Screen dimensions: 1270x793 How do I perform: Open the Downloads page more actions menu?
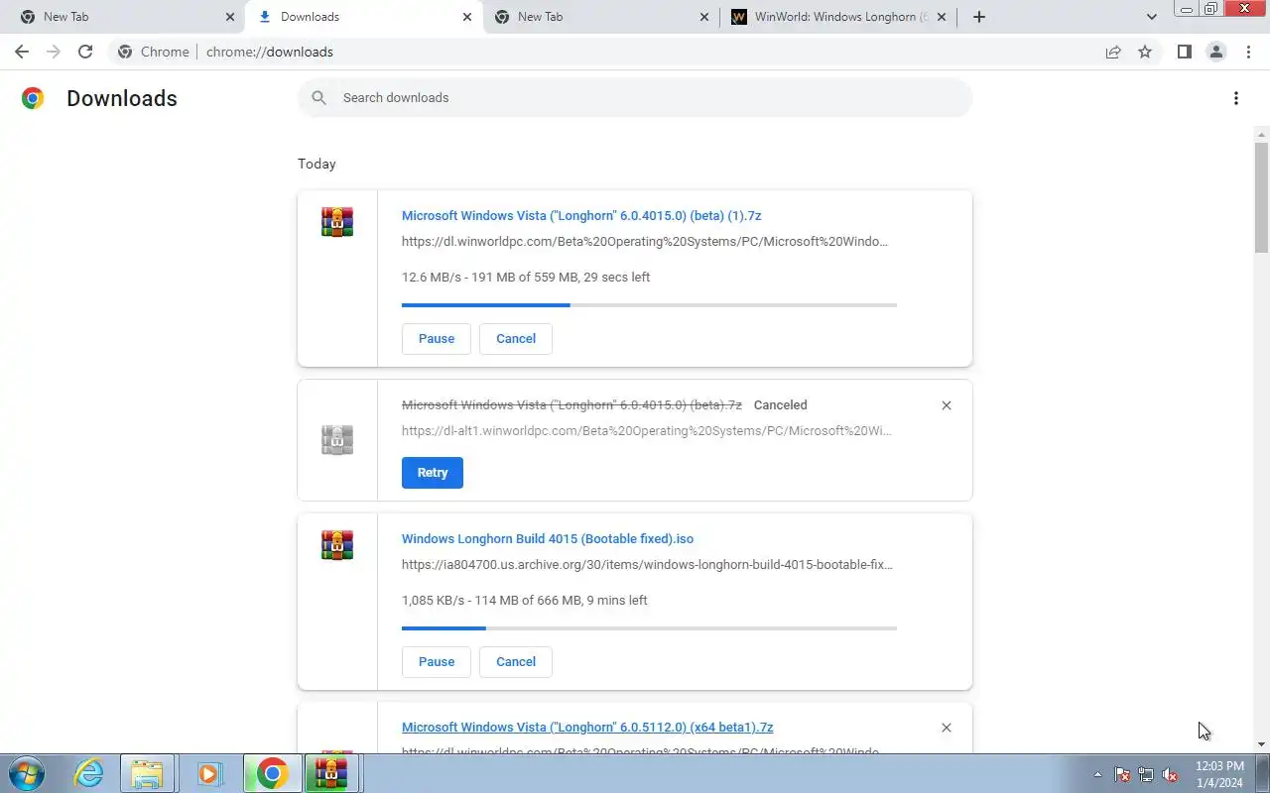coord(1235,98)
